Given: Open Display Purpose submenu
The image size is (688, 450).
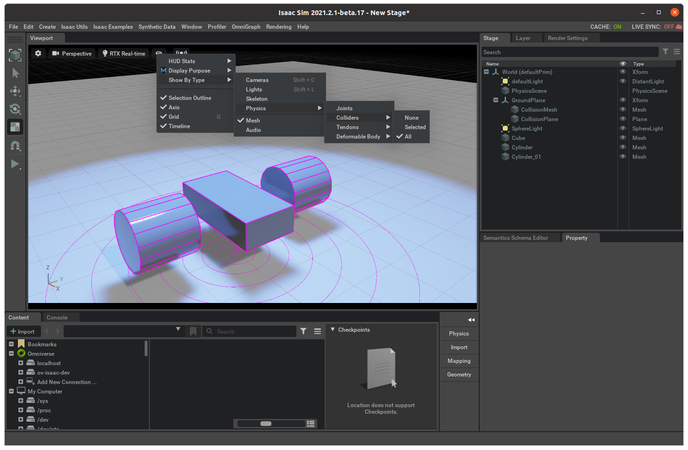Looking at the screenshot, I should click(195, 70).
